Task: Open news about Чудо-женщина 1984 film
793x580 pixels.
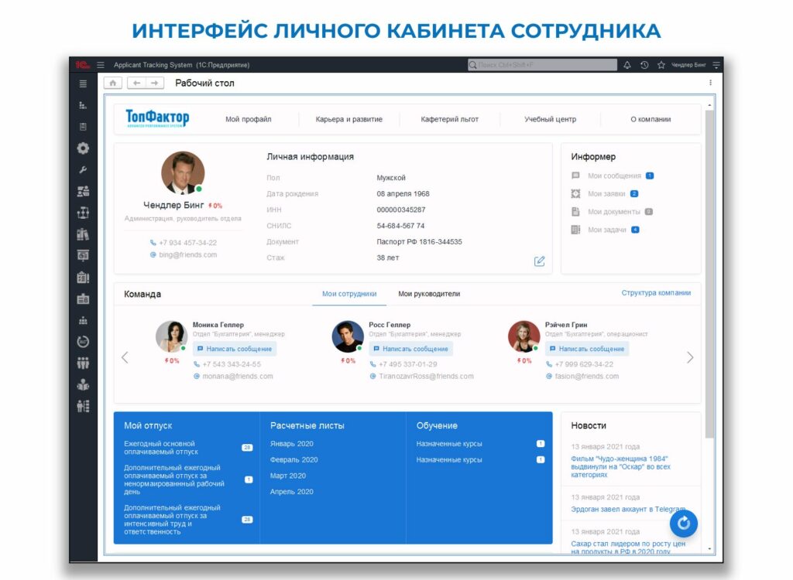Action: click(620, 467)
